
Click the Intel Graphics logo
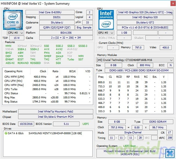click(x=106, y=20)
